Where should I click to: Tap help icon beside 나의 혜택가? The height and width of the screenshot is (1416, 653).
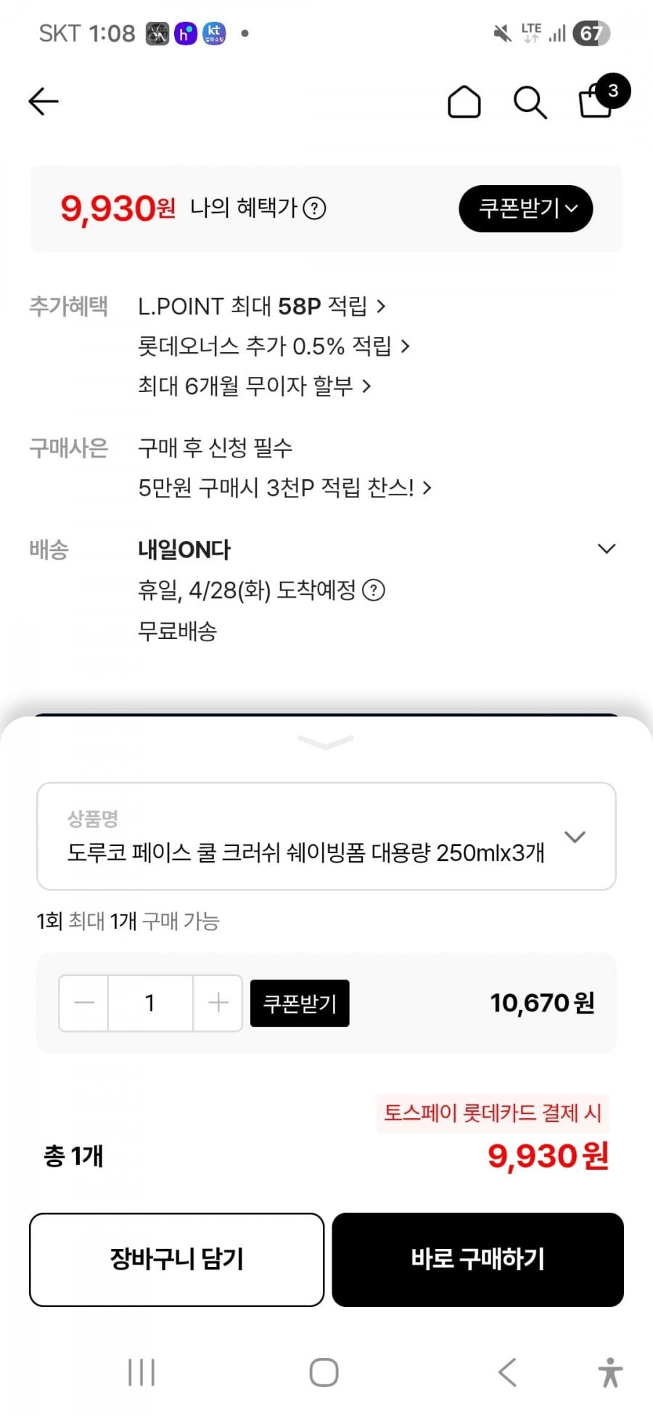[x=314, y=208]
